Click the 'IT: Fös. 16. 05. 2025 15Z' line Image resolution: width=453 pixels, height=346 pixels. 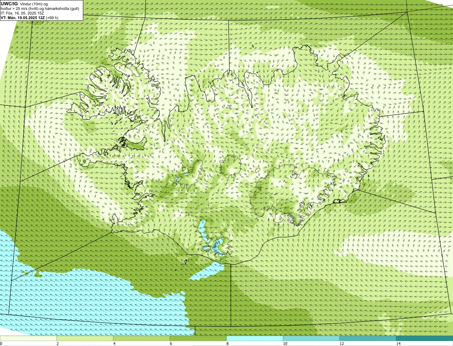pyautogui.click(x=23, y=13)
